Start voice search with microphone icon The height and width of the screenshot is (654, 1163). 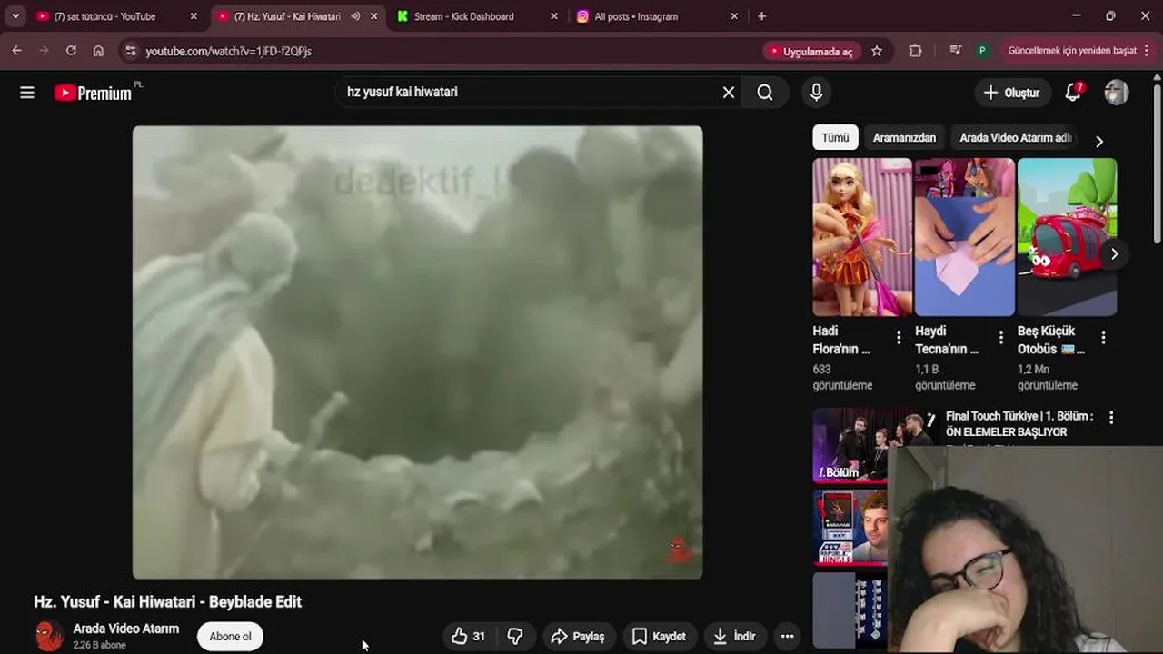(816, 92)
